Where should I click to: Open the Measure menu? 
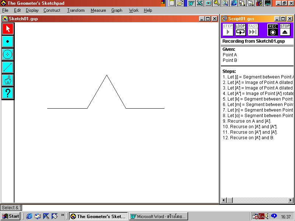coord(98,10)
